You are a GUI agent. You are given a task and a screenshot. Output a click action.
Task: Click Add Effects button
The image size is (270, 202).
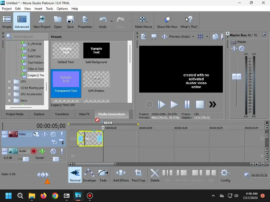pos(121,175)
